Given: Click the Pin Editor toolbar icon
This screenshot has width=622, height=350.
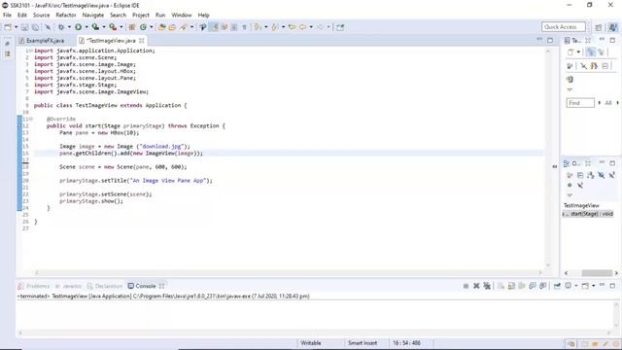Looking at the screenshot, I should pyautogui.click(x=340, y=27).
